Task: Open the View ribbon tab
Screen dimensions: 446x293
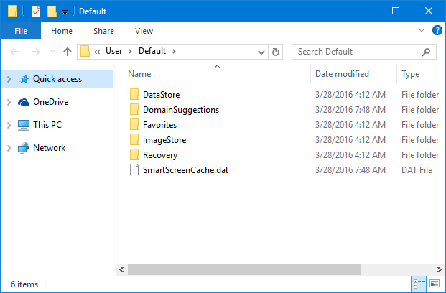Action: (x=144, y=31)
